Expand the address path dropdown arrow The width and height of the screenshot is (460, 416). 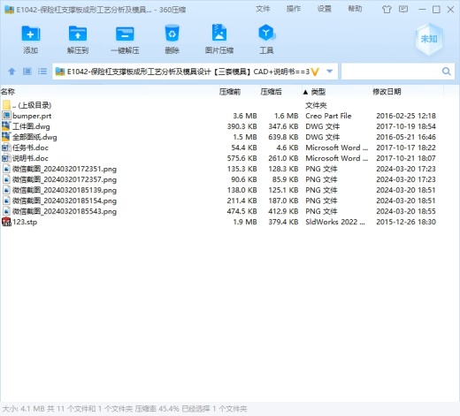tap(330, 72)
